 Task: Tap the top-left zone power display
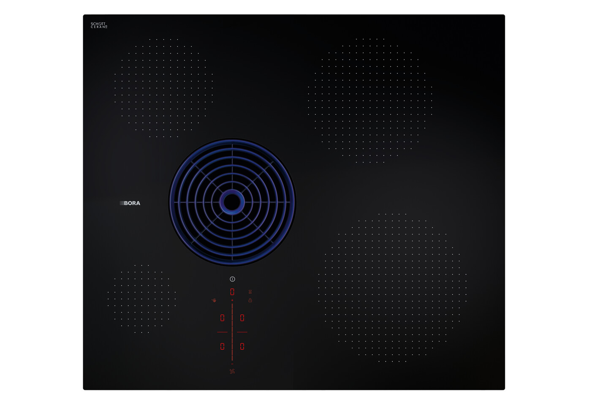tap(222, 318)
